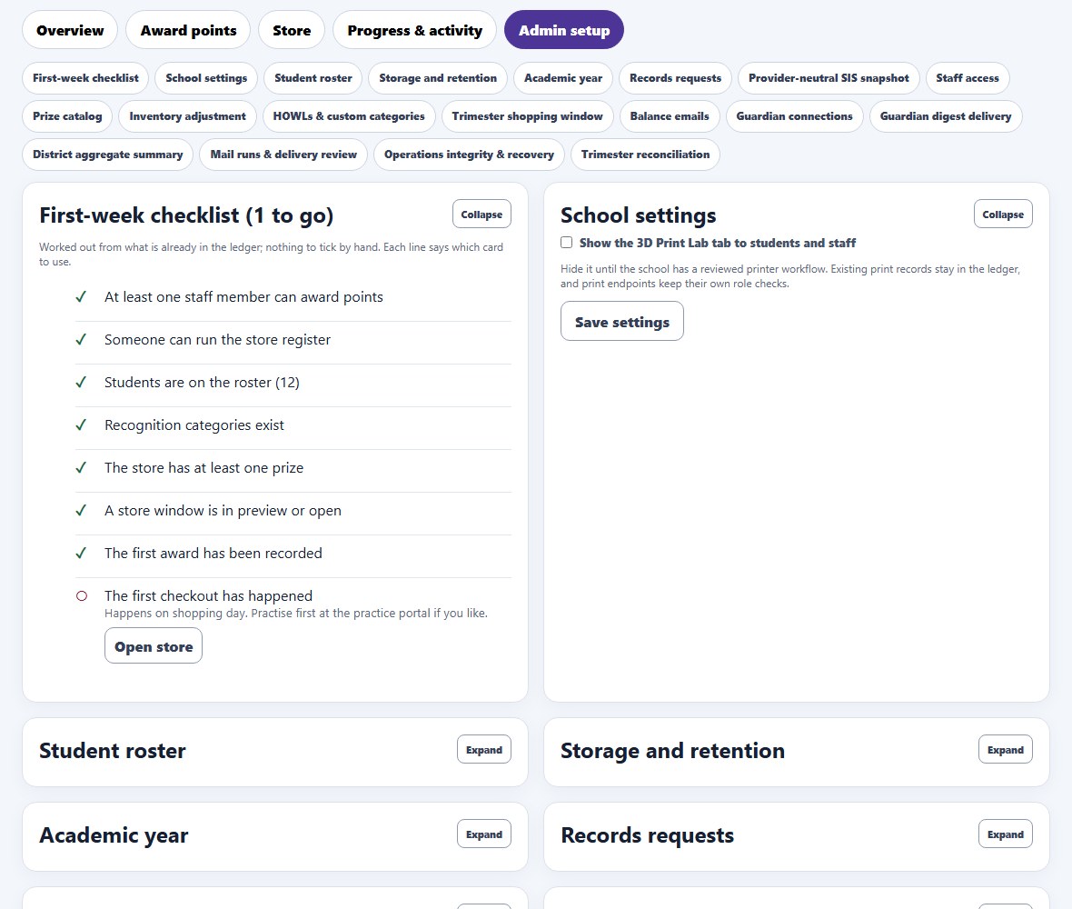
Task: Open the Balance emails chip
Action: click(670, 116)
